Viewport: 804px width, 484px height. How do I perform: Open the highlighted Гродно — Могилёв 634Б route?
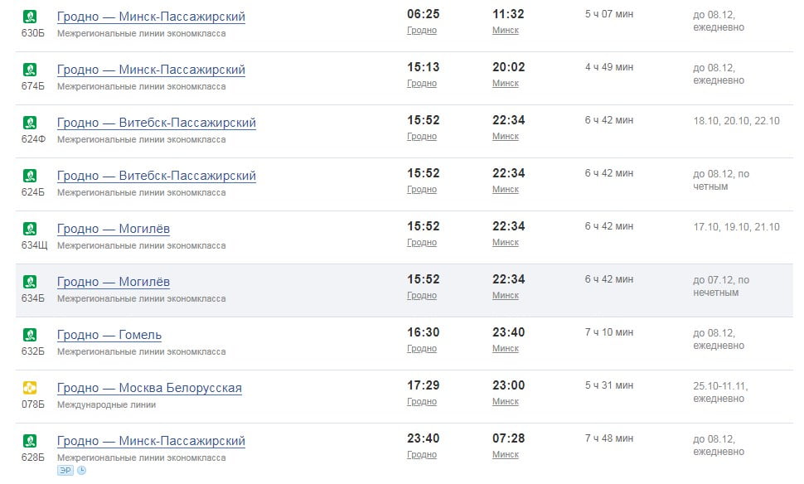[x=114, y=282]
